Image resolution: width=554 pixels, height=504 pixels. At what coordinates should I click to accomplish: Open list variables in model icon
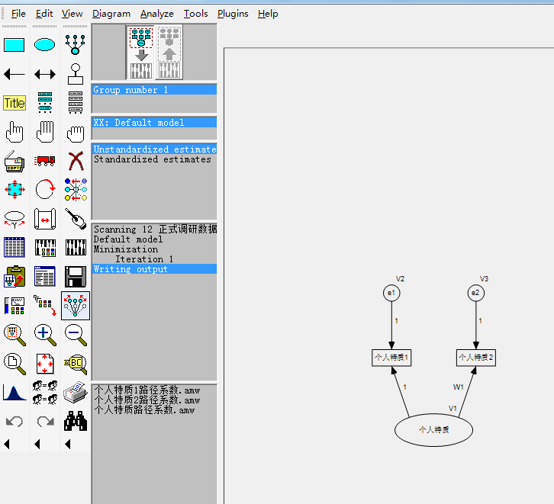tap(45, 102)
